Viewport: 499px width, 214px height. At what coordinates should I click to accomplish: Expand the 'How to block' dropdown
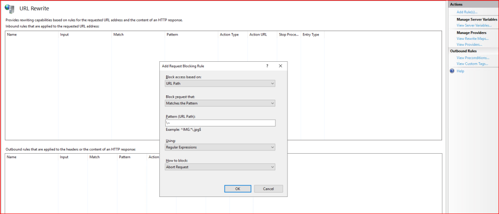pyautogui.click(x=220, y=167)
